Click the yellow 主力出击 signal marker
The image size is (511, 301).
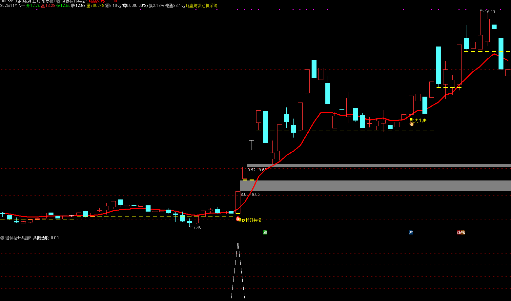coord(418,121)
